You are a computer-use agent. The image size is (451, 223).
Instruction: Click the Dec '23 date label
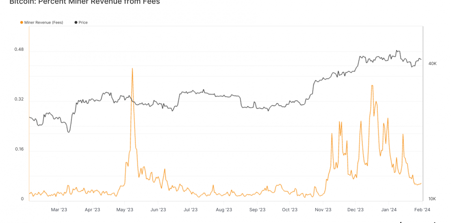coord(355,210)
